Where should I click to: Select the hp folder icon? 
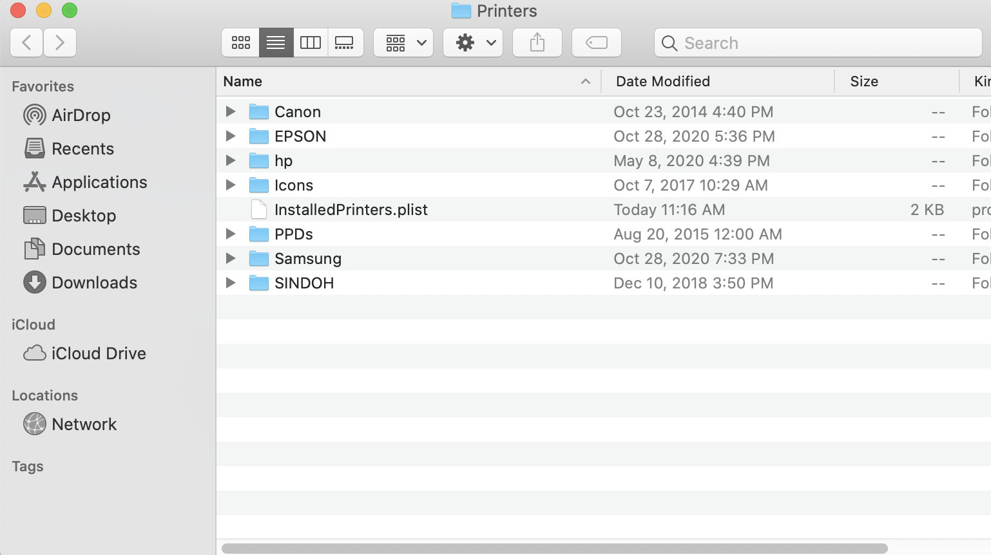(259, 160)
